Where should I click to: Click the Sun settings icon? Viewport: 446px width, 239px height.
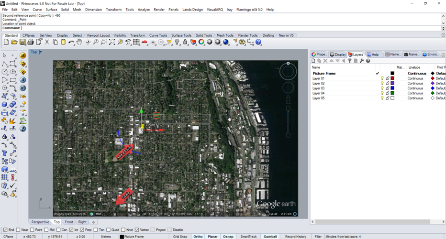[23, 104]
